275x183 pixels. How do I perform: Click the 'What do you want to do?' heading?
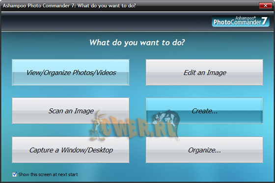tap(137, 42)
